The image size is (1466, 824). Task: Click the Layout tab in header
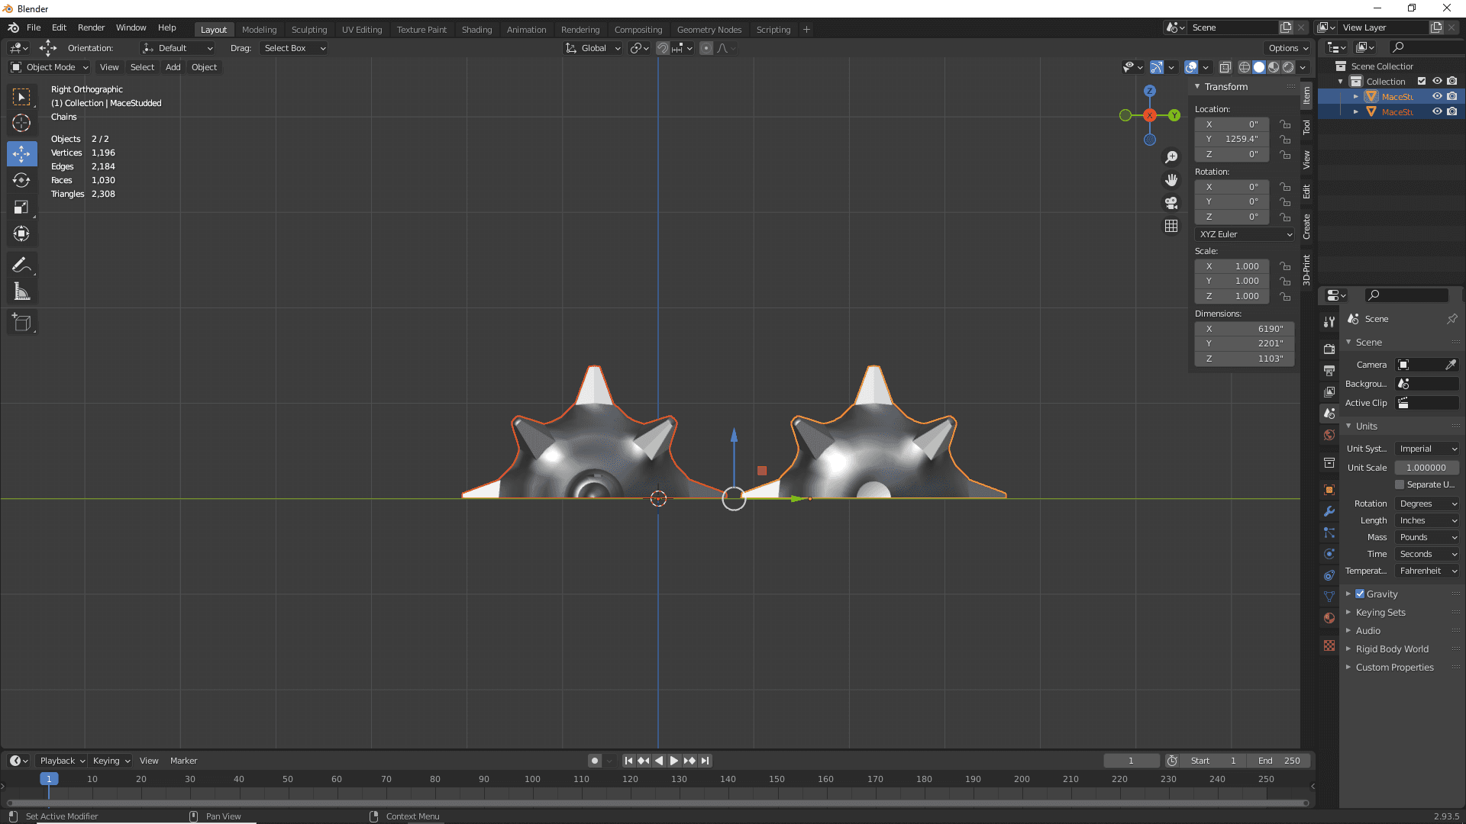212,28
